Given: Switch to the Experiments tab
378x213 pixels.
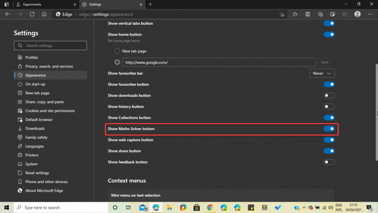Looking at the screenshot, I should pyautogui.click(x=46, y=4).
